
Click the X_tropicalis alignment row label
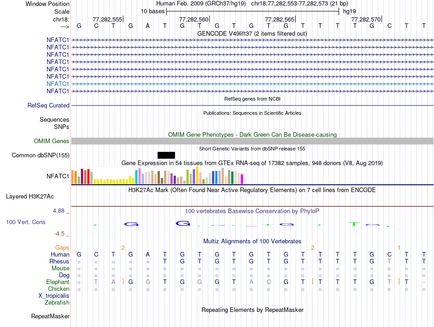tap(54, 296)
